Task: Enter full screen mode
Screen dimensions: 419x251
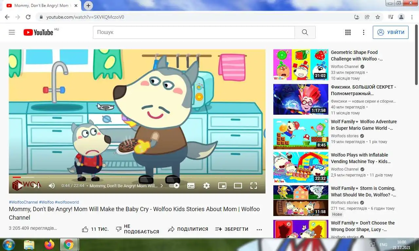Action: tap(254, 186)
